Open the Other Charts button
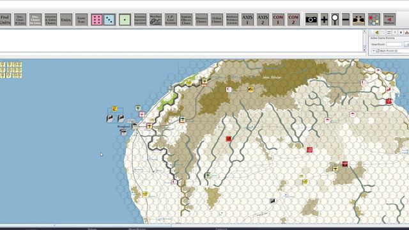 click(x=217, y=20)
